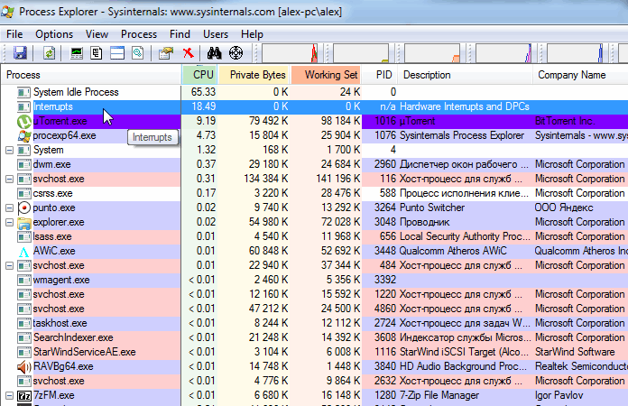Click the dwm.exe process icon
Viewport: 628px width, 406px height.
(x=24, y=164)
